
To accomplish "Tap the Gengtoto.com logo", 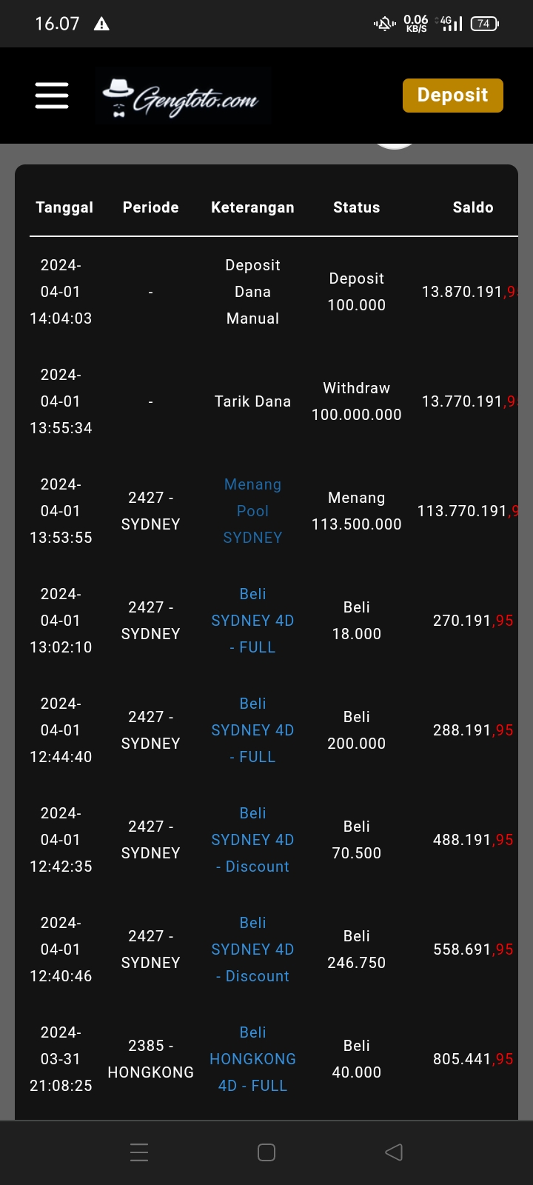I will [182, 96].
